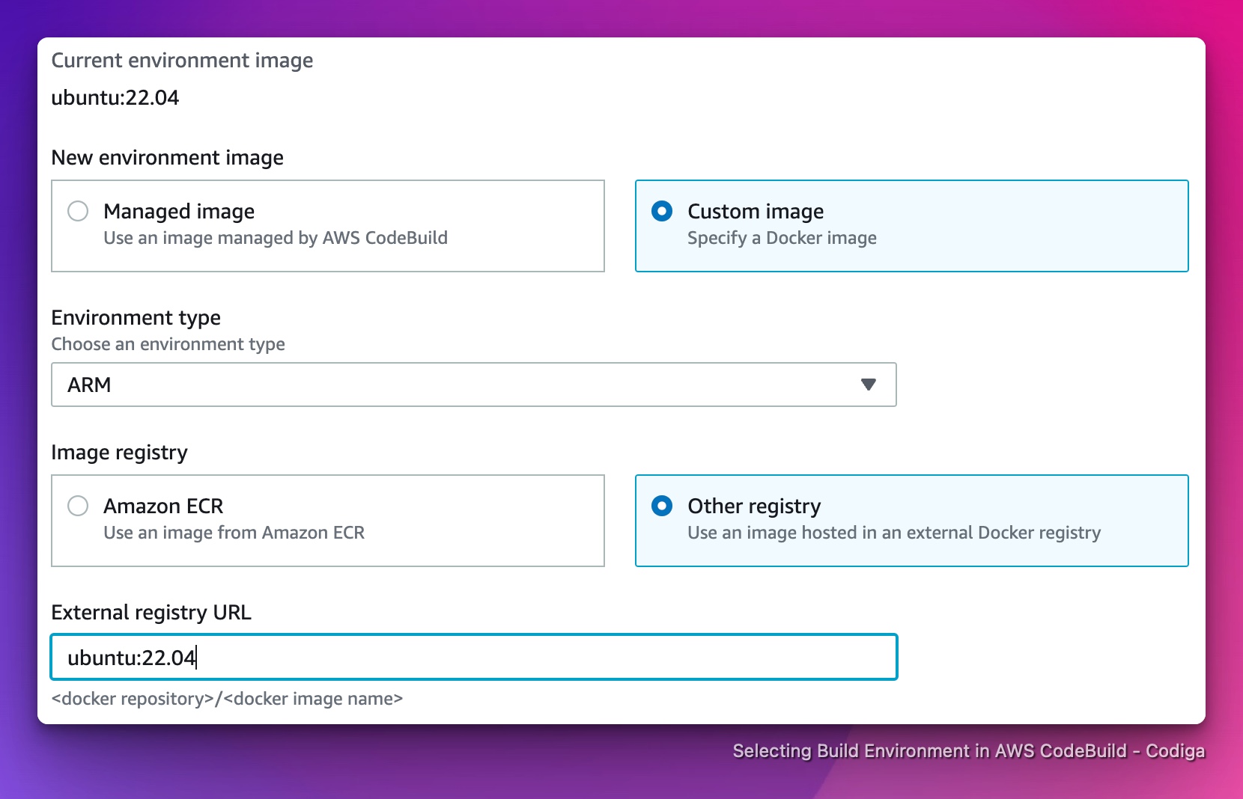Click the 'External registry URL' label
The height and width of the screenshot is (799, 1243).
coord(151,613)
